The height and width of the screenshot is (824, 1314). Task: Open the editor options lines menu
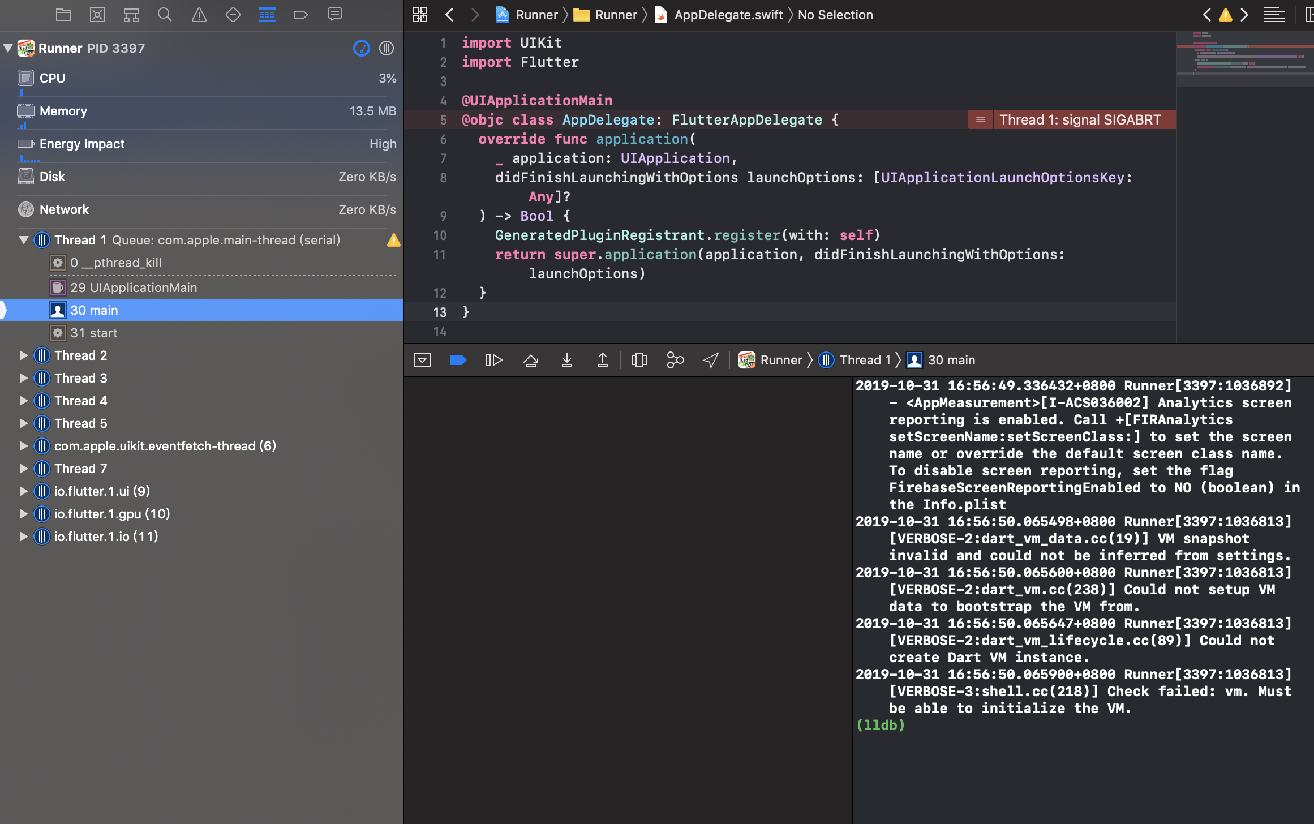click(x=1274, y=15)
